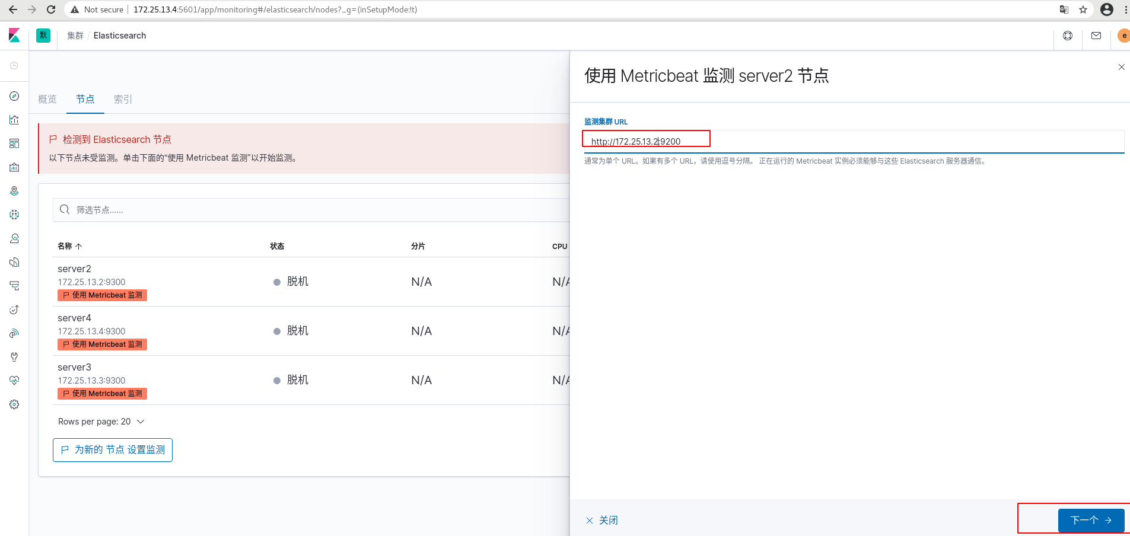Image resolution: width=1130 pixels, height=536 pixels.
Task: Switch to the 概览 tab
Action: point(47,99)
